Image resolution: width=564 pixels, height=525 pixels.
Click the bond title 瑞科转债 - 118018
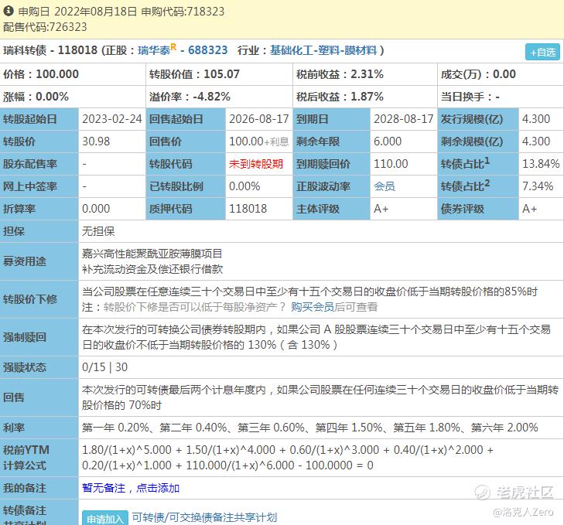(x=50, y=50)
